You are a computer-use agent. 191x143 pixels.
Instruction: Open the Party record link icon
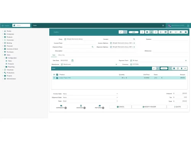[x=65, y=39]
